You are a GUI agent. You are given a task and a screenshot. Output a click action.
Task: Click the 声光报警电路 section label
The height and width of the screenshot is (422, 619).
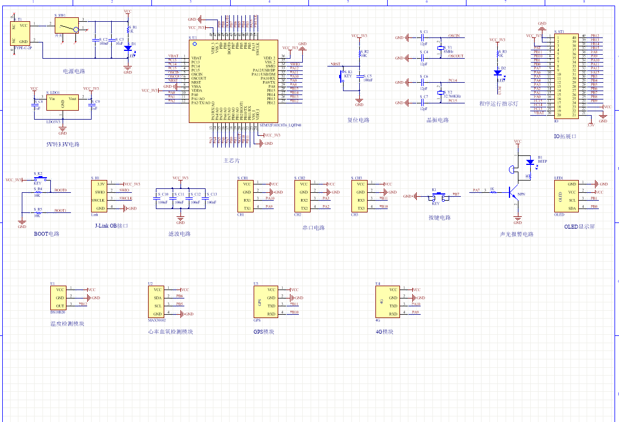click(517, 234)
